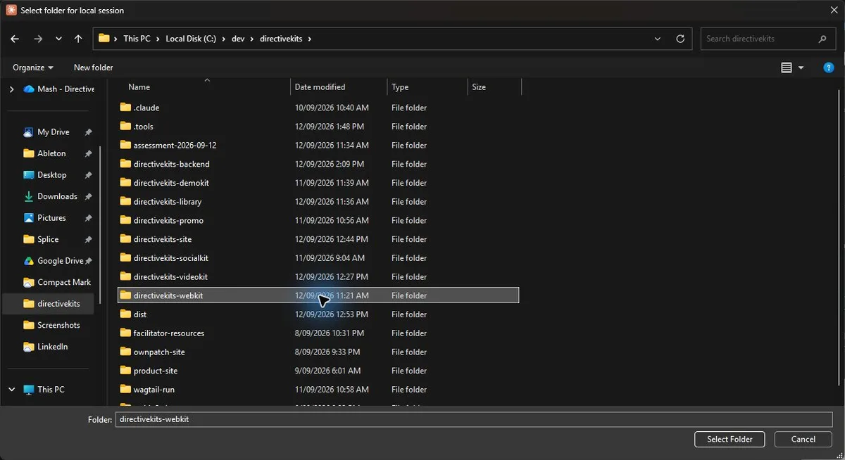
Task: Create a New folder
Action: (94, 68)
